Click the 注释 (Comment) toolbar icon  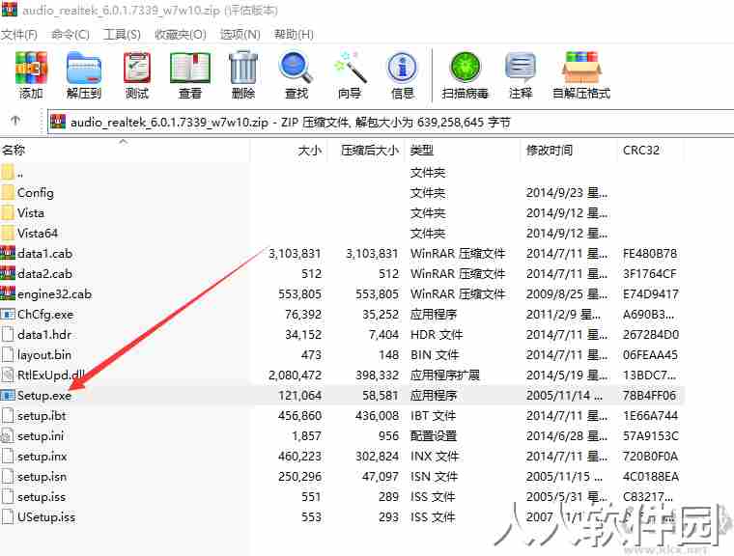[520, 69]
